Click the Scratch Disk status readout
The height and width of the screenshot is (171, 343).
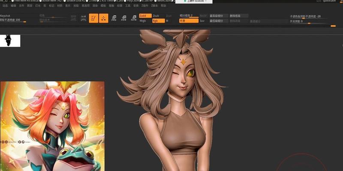[x=75, y=1]
